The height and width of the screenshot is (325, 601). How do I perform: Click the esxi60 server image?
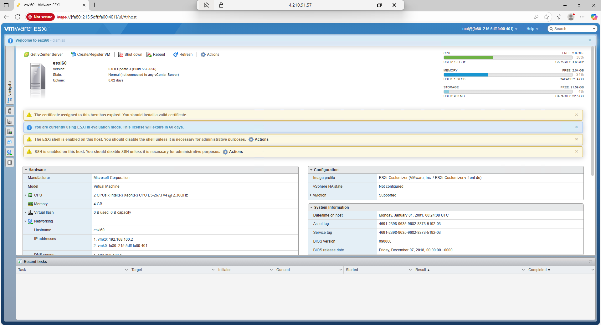38,81
